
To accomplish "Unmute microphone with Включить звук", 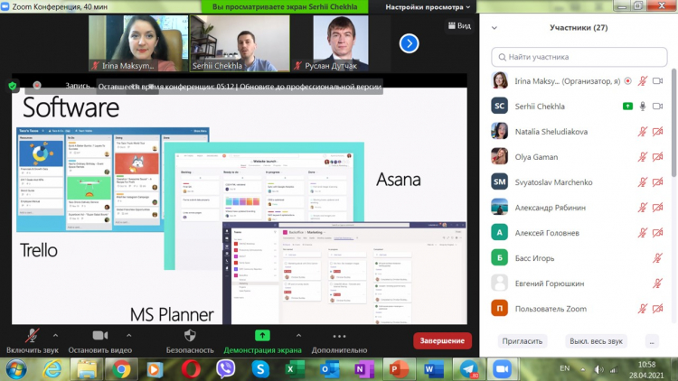I will coord(33,334).
